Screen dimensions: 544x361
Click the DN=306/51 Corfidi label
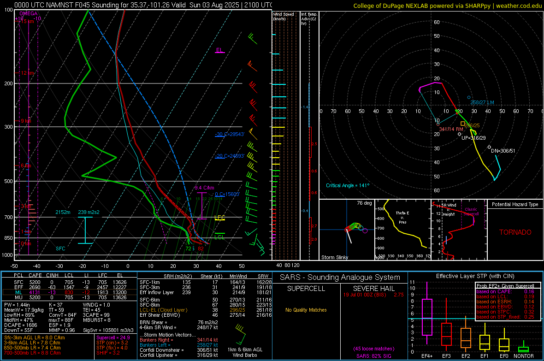click(503, 151)
